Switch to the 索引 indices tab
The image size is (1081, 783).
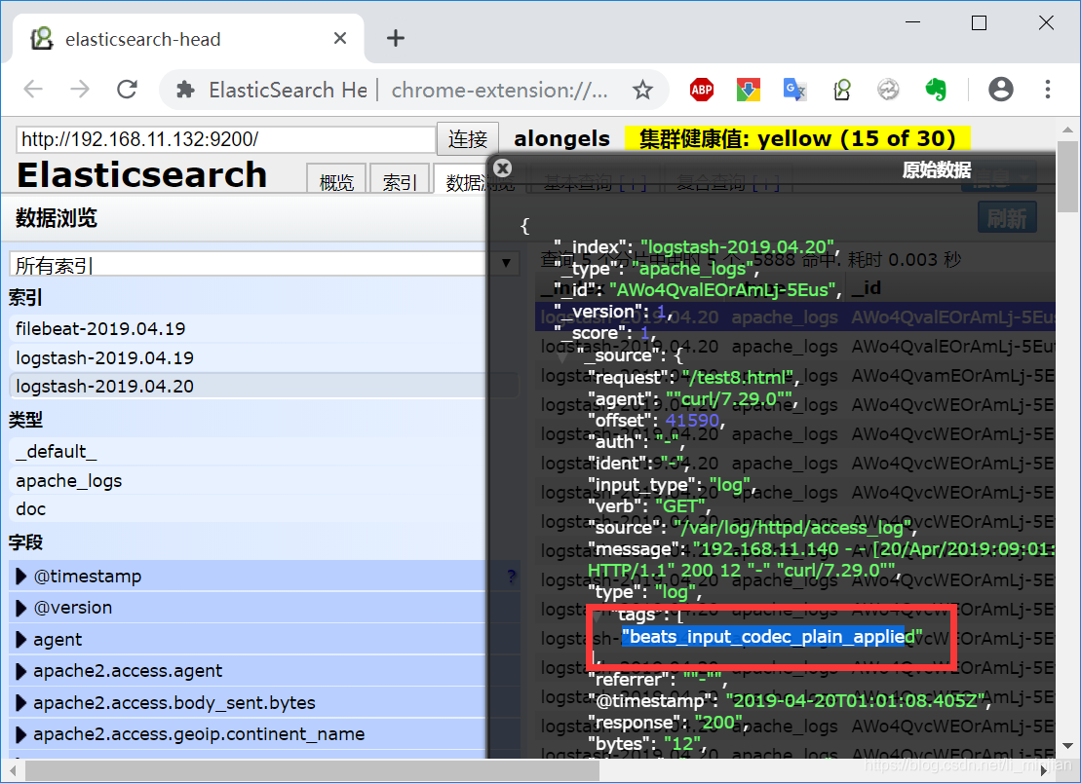pyautogui.click(x=400, y=182)
